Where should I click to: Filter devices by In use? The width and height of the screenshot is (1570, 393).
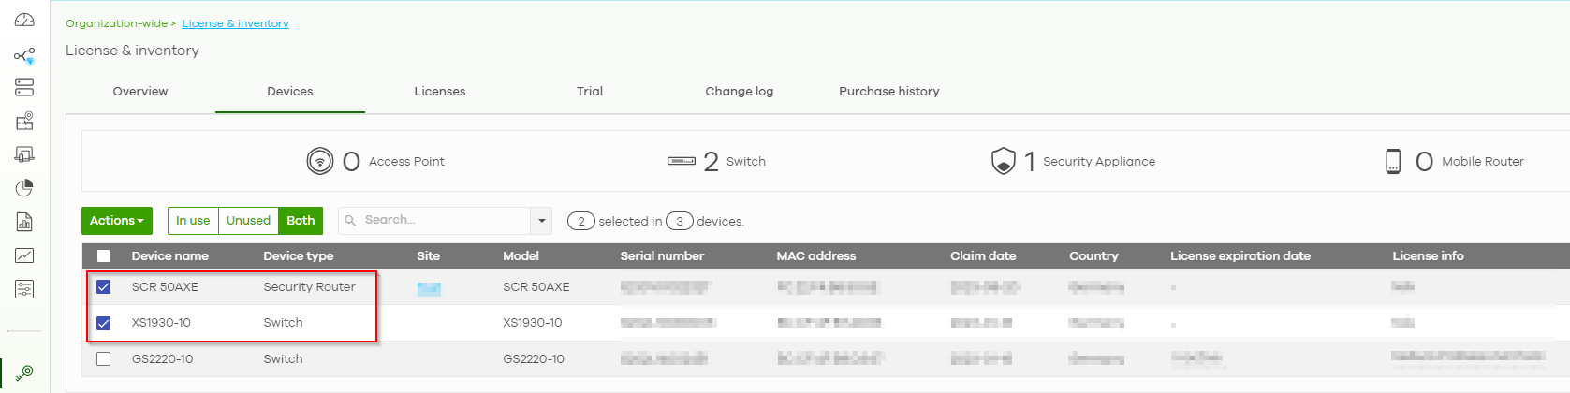(193, 221)
